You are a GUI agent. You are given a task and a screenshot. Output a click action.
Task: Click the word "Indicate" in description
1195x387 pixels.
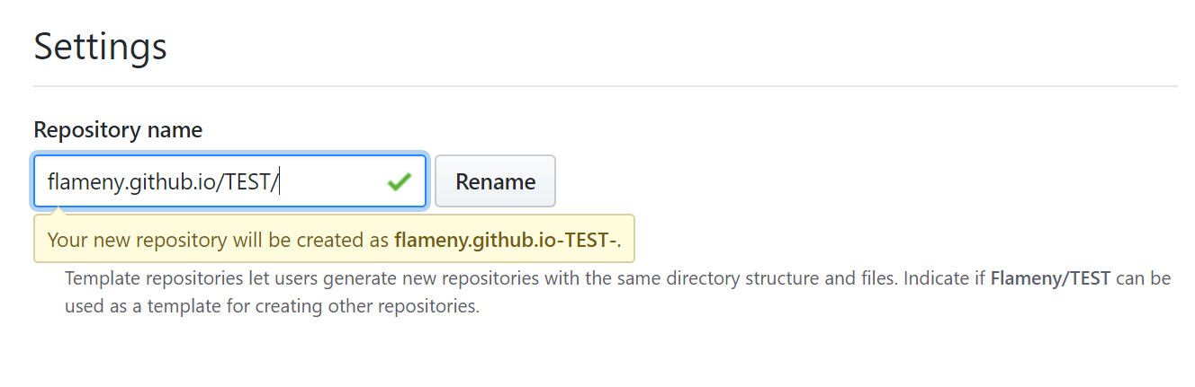[x=936, y=278]
